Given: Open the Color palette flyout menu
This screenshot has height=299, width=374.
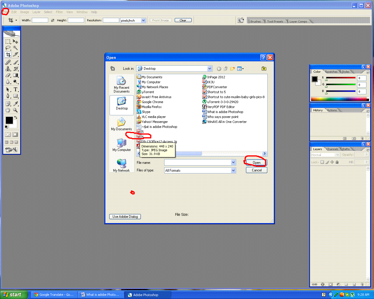Looking at the screenshot, I should 368,72.
